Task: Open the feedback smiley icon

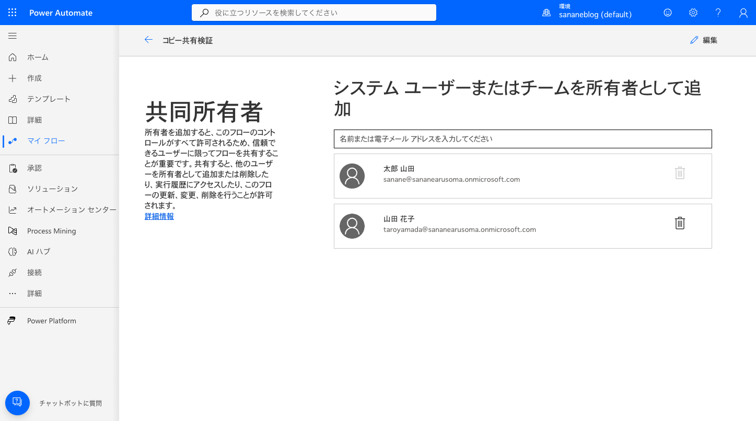Action: coord(668,13)
